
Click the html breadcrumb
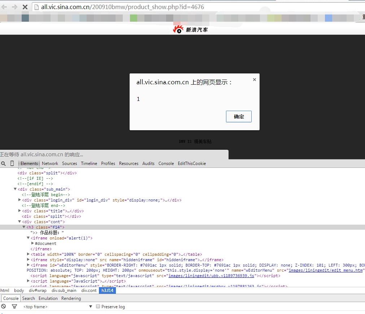tap(5, 290)
